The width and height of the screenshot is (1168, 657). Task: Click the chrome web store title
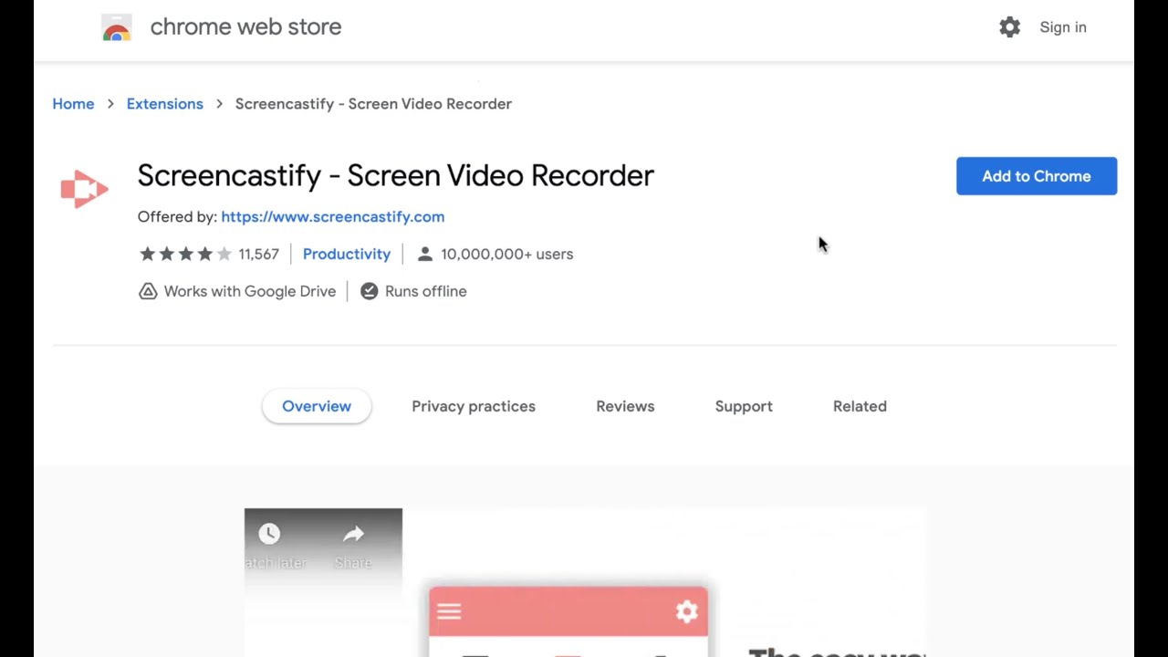click(x=245, y=26)
